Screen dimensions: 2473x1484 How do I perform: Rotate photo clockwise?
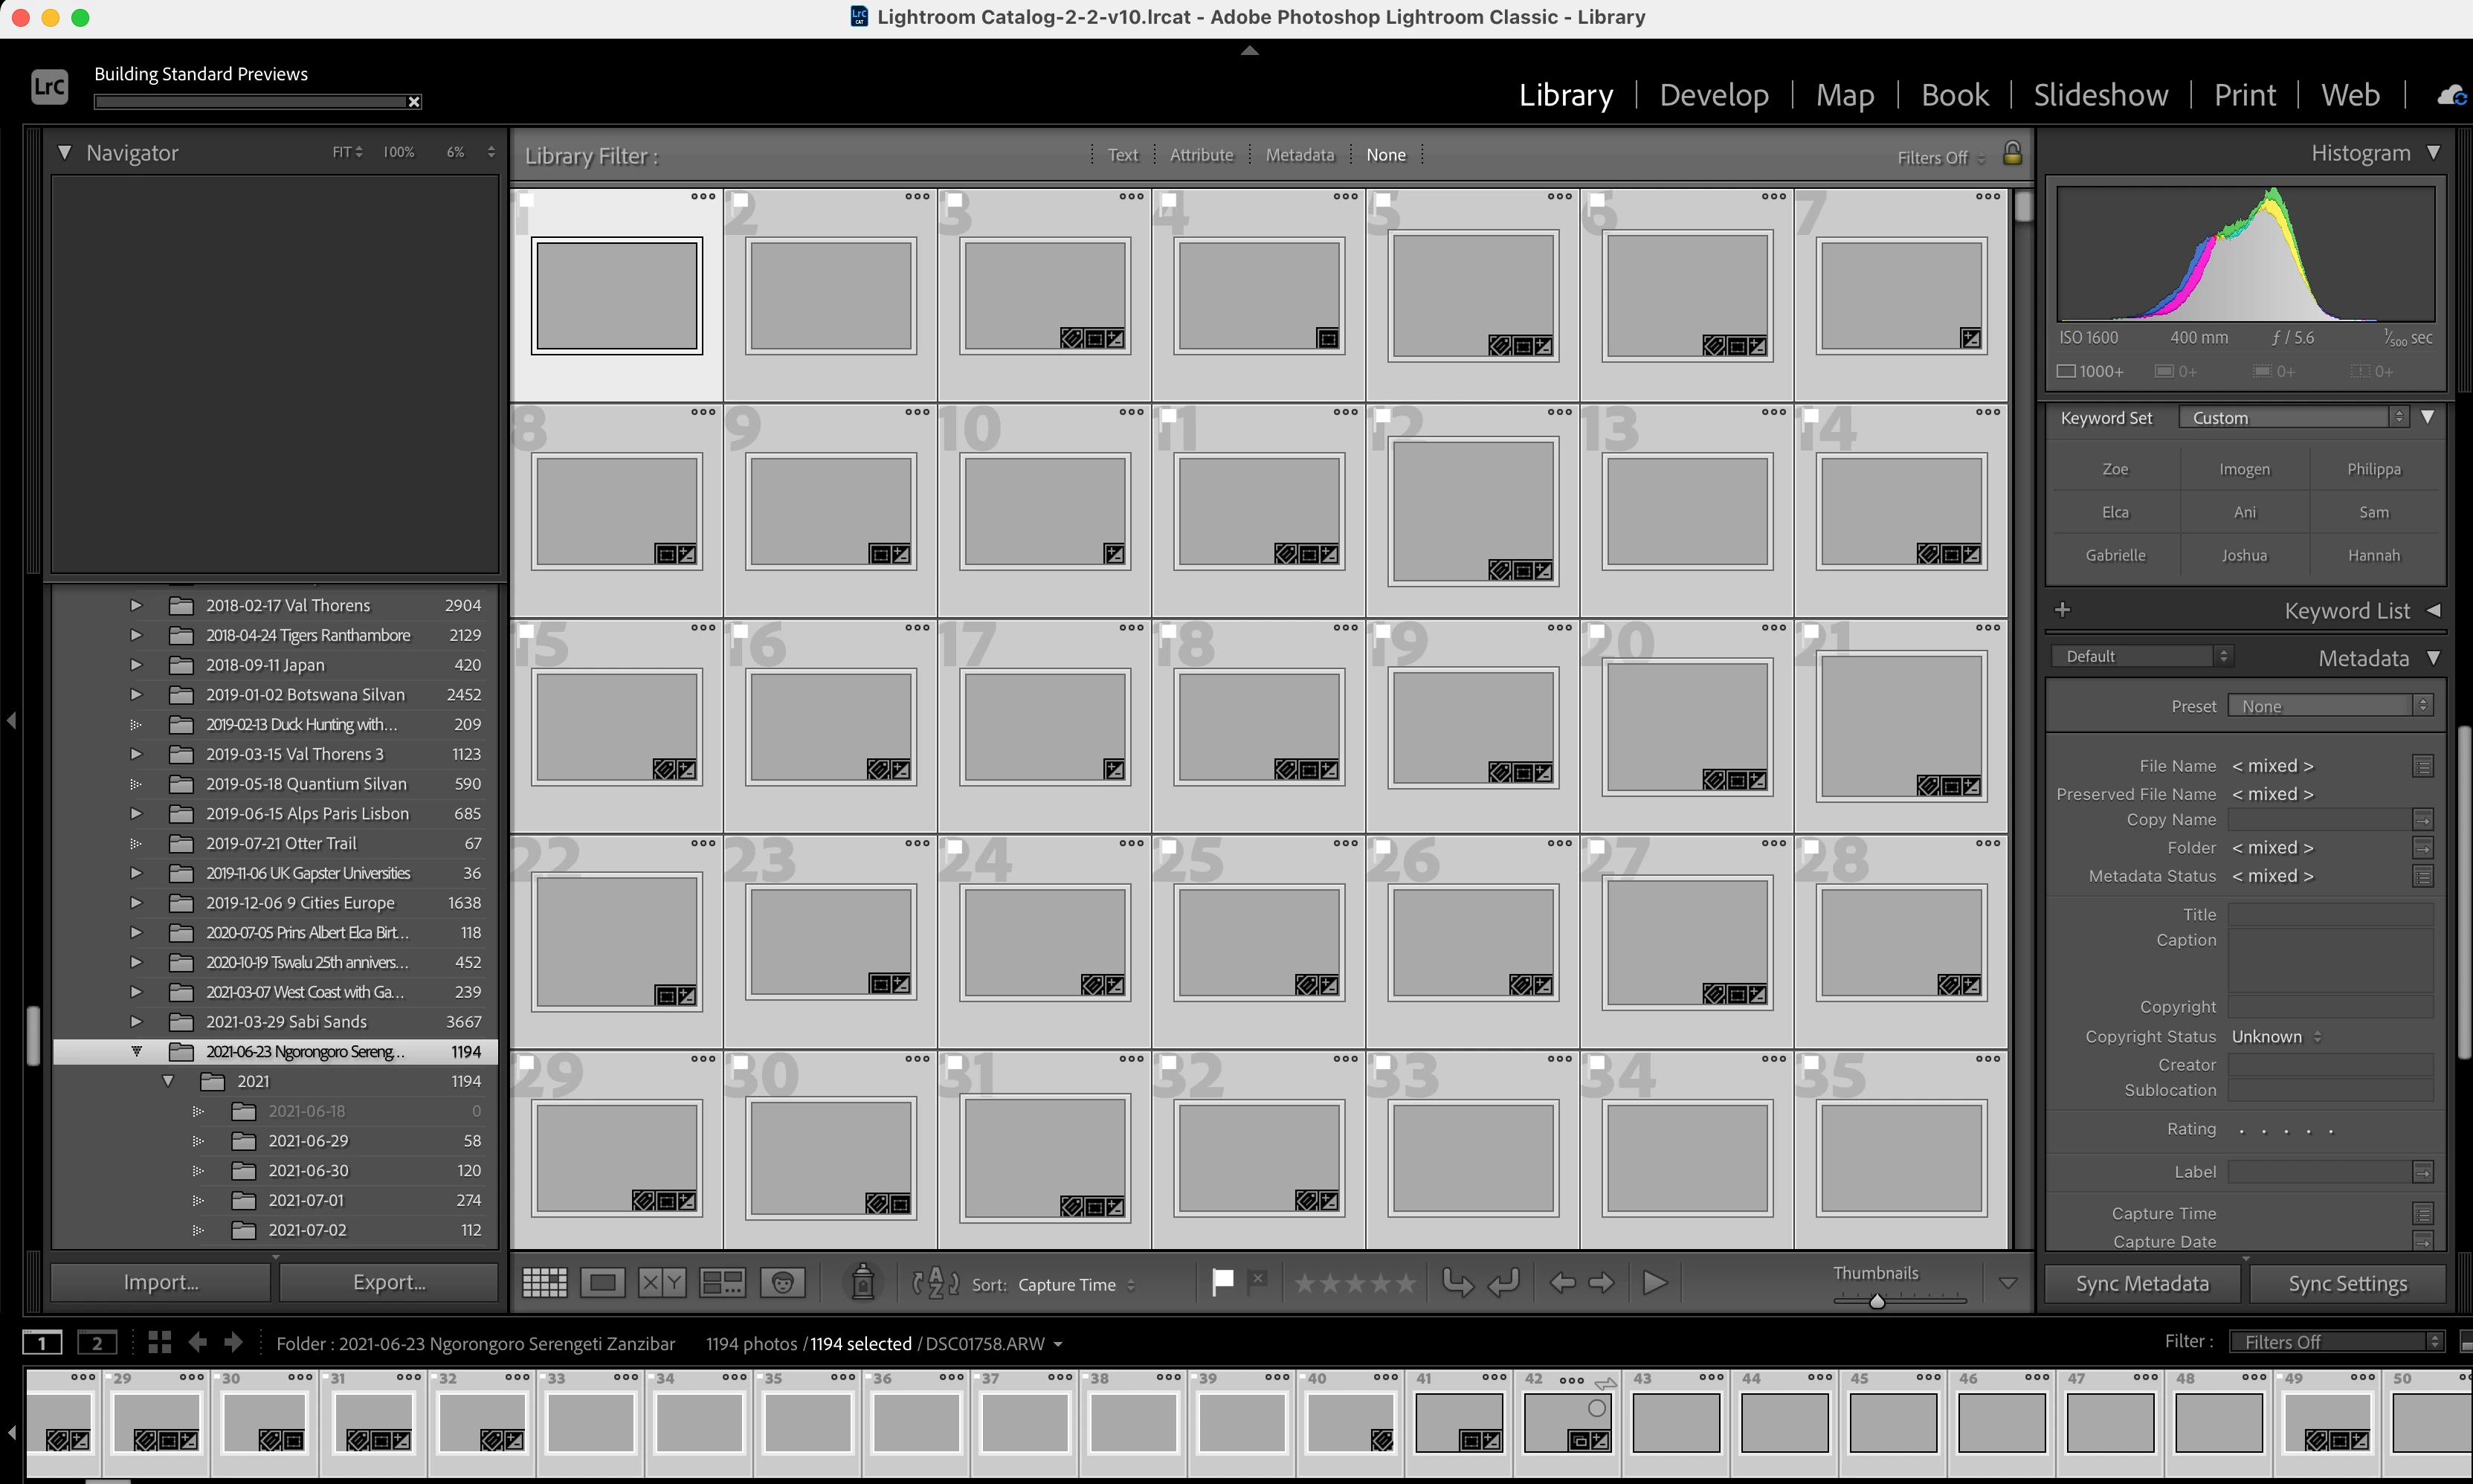1504,1283
